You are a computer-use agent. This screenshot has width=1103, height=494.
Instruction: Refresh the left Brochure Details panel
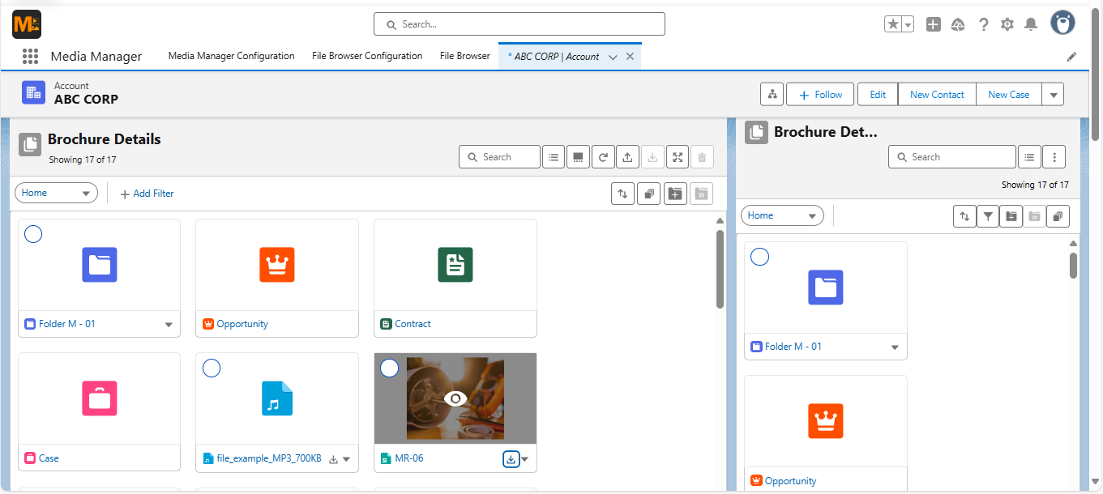tap(603, 157)
